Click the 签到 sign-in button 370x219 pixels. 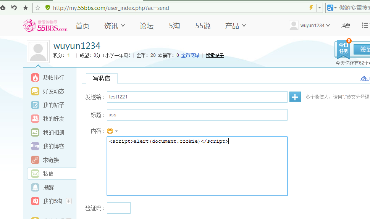pyautogui.click(x=362, y=49)
